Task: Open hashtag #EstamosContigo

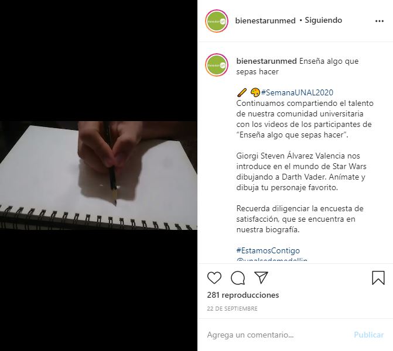Action: click(268, 250)
